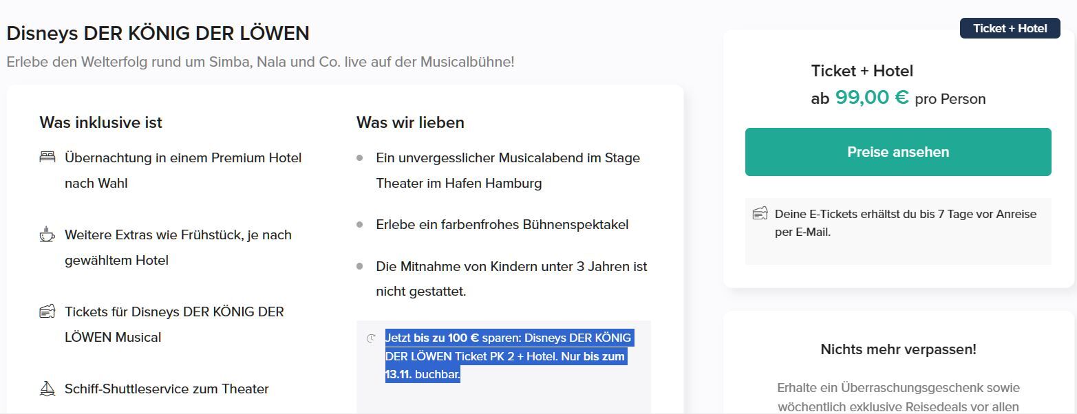Click the Ticket + Hotel badge
1077x414 pixels.
pos(1010,28)
